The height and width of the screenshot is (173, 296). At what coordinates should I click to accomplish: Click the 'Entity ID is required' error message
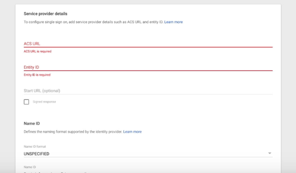click(x=37, y=75)
